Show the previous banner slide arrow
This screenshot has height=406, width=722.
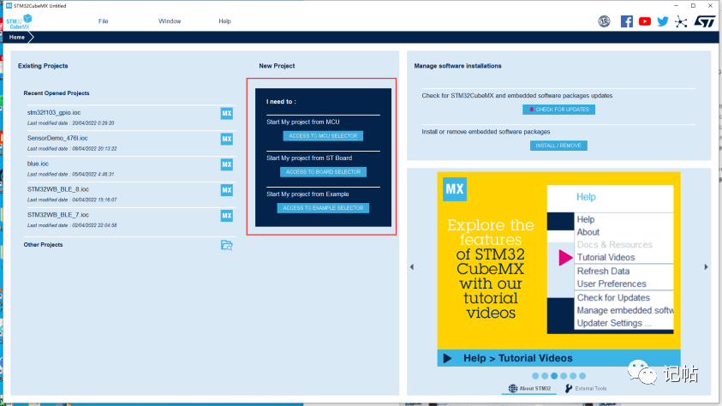click(x=412, y=267)
